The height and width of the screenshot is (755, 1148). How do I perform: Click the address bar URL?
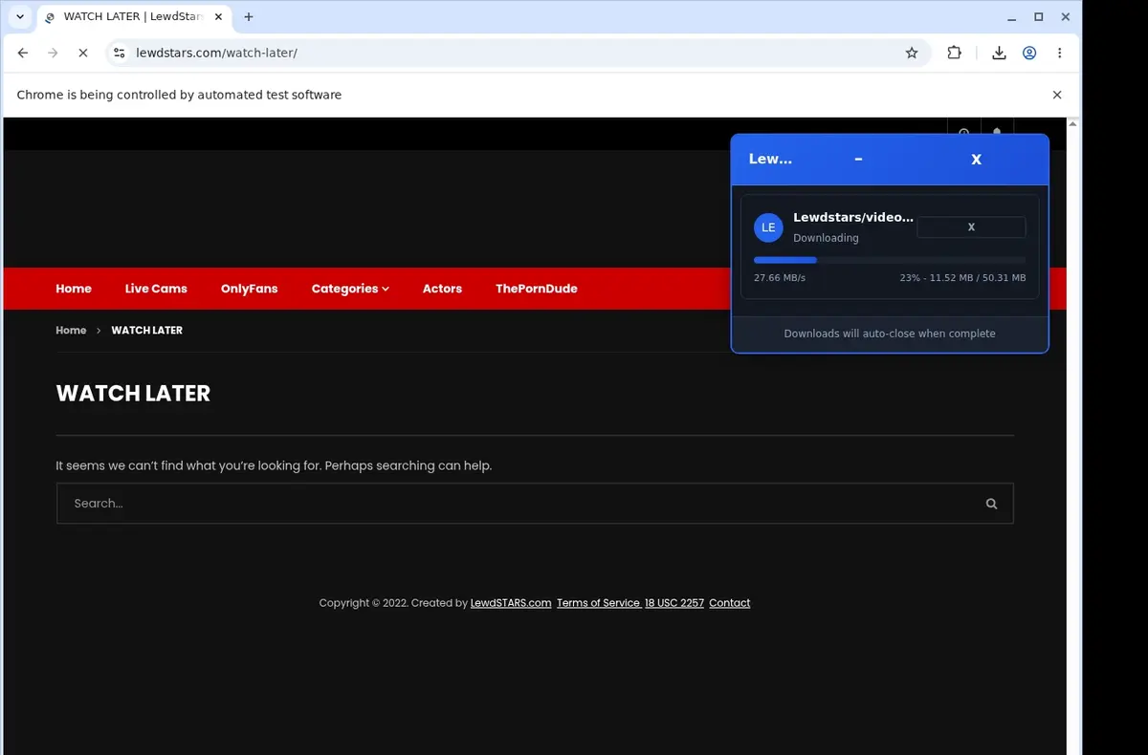click(217, 54)
